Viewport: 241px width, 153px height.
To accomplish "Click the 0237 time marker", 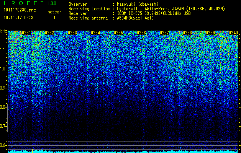I will click(164, 33).
